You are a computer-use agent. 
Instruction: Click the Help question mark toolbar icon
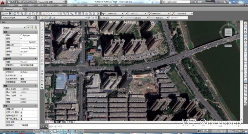[98, 14]
